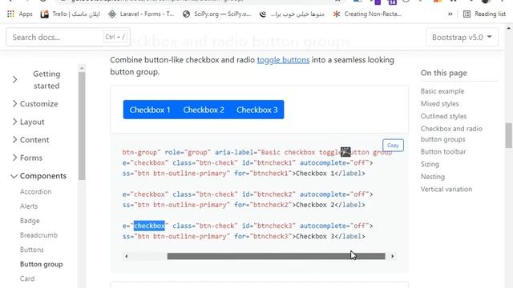This screenshot has height=288, width=513.
Task: Click the page vertical scrollbar thumb
Action: pos(508,135)
